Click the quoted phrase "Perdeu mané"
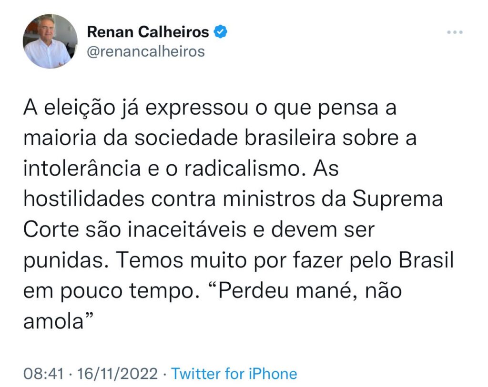The height and width of the screenshot is (387, 488). pos(285,290)
